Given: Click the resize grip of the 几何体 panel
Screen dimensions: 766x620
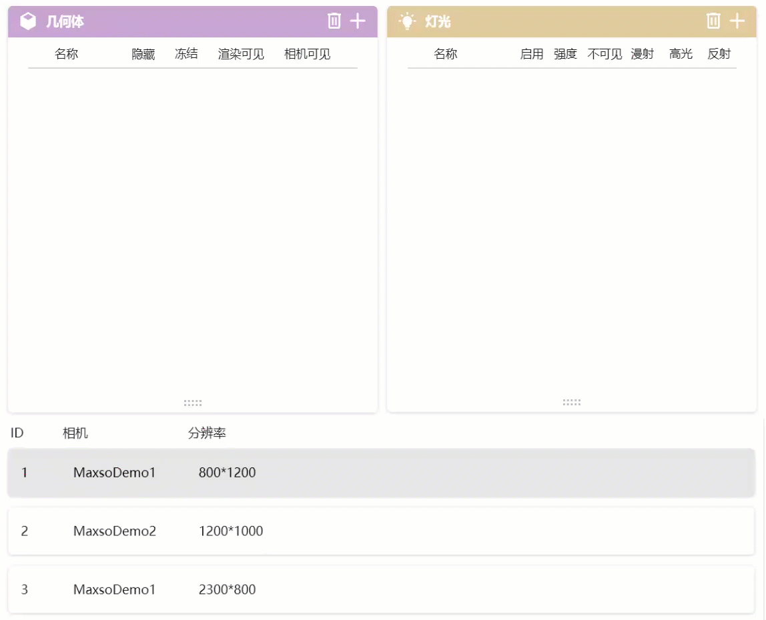Looking at the screenshot, I should point(192,403).
